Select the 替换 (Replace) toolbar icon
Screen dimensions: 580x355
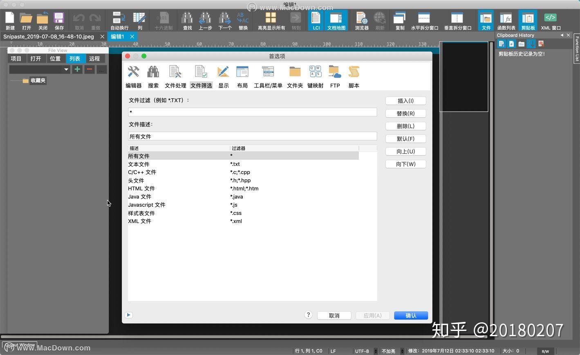point(243,20)
